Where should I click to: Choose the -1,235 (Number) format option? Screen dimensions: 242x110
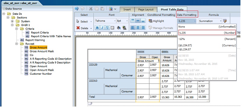coord(207,33)
